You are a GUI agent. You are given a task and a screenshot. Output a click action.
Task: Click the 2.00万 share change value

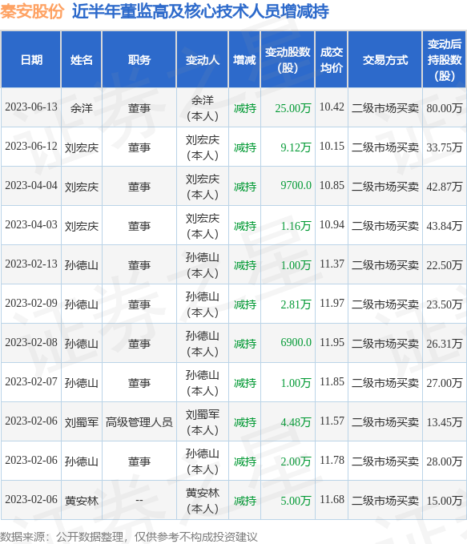tap(296, 461)
